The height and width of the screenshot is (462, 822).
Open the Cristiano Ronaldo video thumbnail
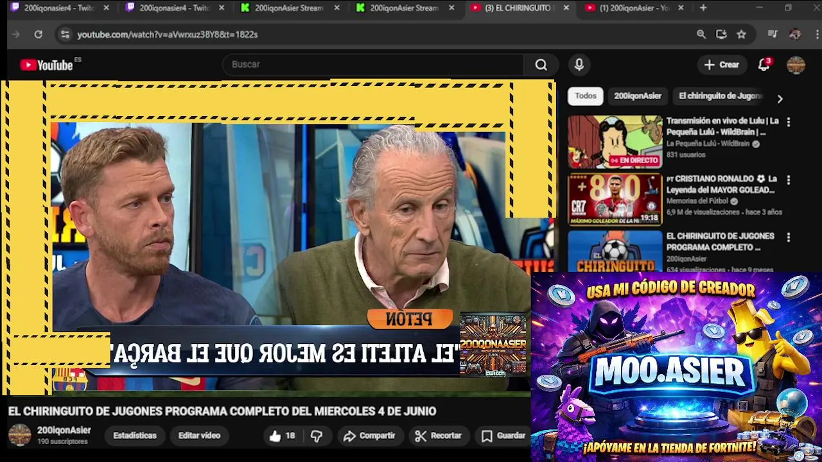(x=615, y=200)
